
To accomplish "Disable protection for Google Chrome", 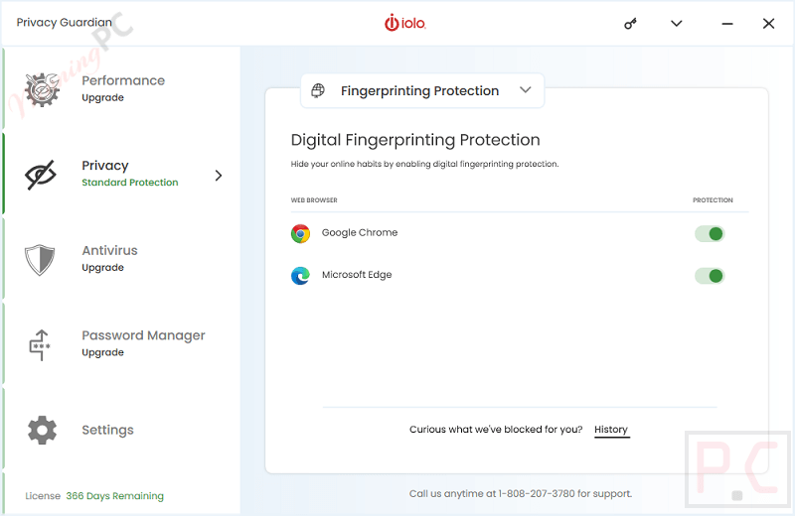I will pos(710,233).
